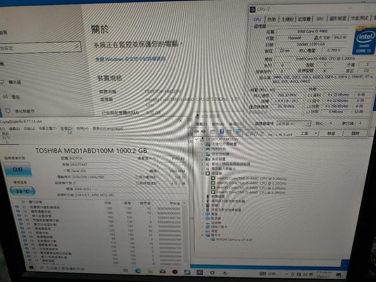Open the notification center icon
The height and width of the screenshot is (282, 376).
(x=338, y=274)
